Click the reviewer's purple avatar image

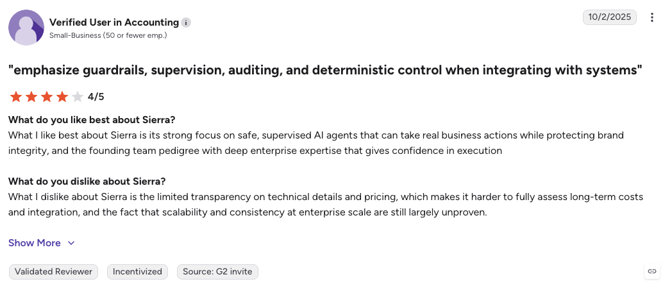pyautogui.click(x=26, y=28)
